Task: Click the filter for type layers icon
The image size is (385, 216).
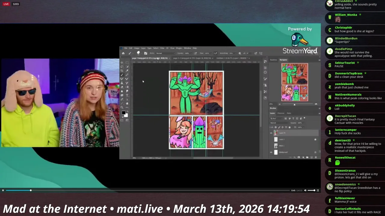Action: coord(293,118)
